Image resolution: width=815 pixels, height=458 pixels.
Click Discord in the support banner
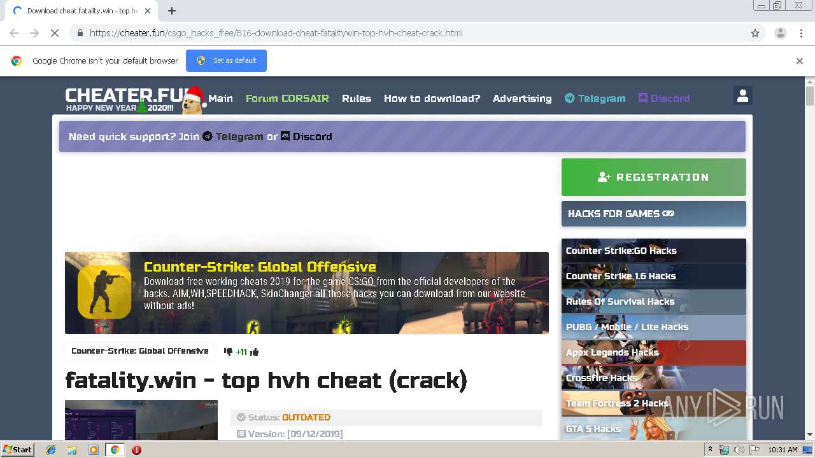click(x=306, y=136)
